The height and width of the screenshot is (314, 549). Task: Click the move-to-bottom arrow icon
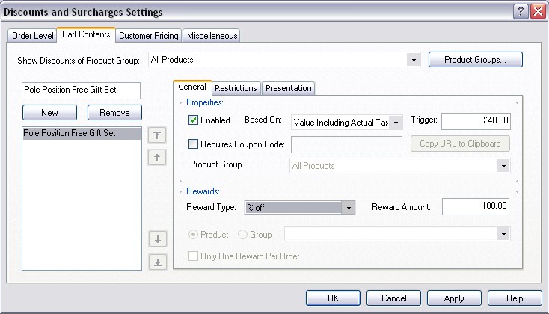click(x=158, y=262)
